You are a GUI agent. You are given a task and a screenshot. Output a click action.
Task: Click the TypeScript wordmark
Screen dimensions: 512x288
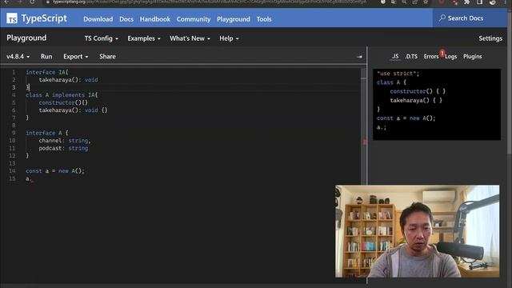pyautogui.click(x=44, y=18)
